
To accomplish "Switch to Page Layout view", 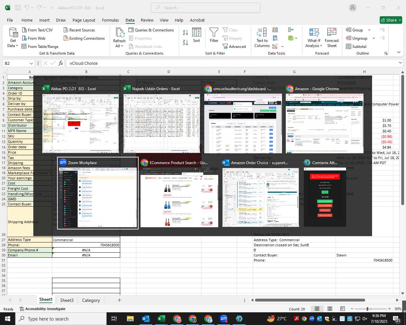I will 330,309.
